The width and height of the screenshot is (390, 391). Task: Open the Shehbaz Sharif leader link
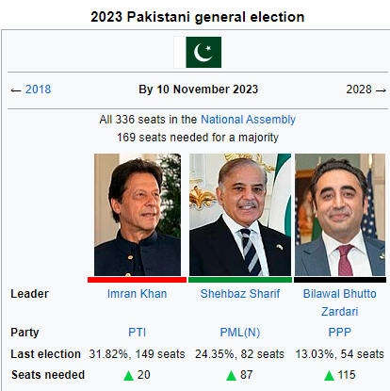click(x=240, y=294)
